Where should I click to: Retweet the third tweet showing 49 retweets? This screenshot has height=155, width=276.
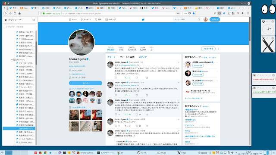126,115
